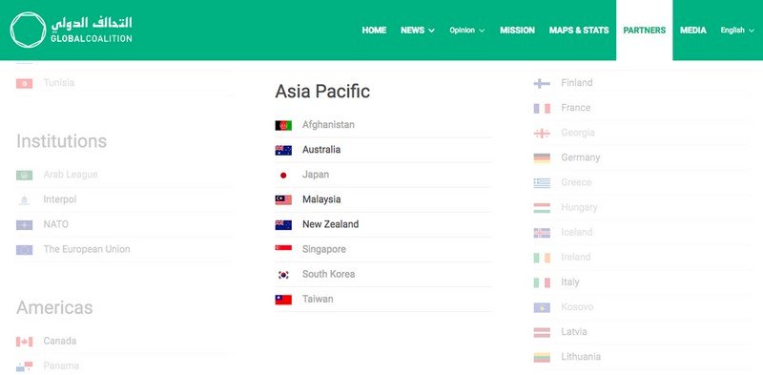Open the Interpol link
The width and height of the screenshot is (763, 375).
(60, 199)
